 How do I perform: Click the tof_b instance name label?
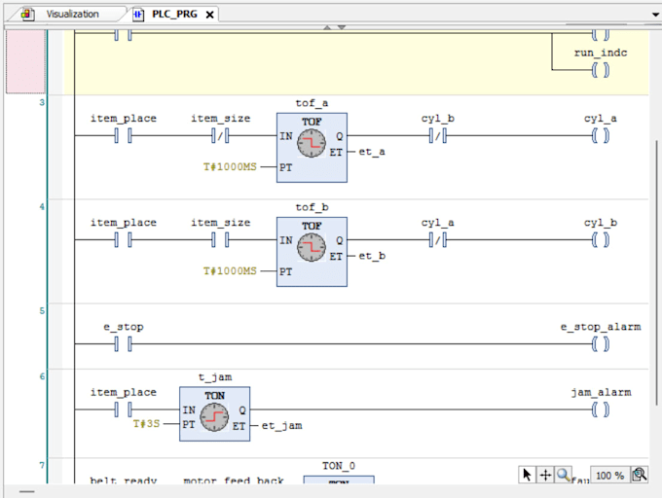312,207
